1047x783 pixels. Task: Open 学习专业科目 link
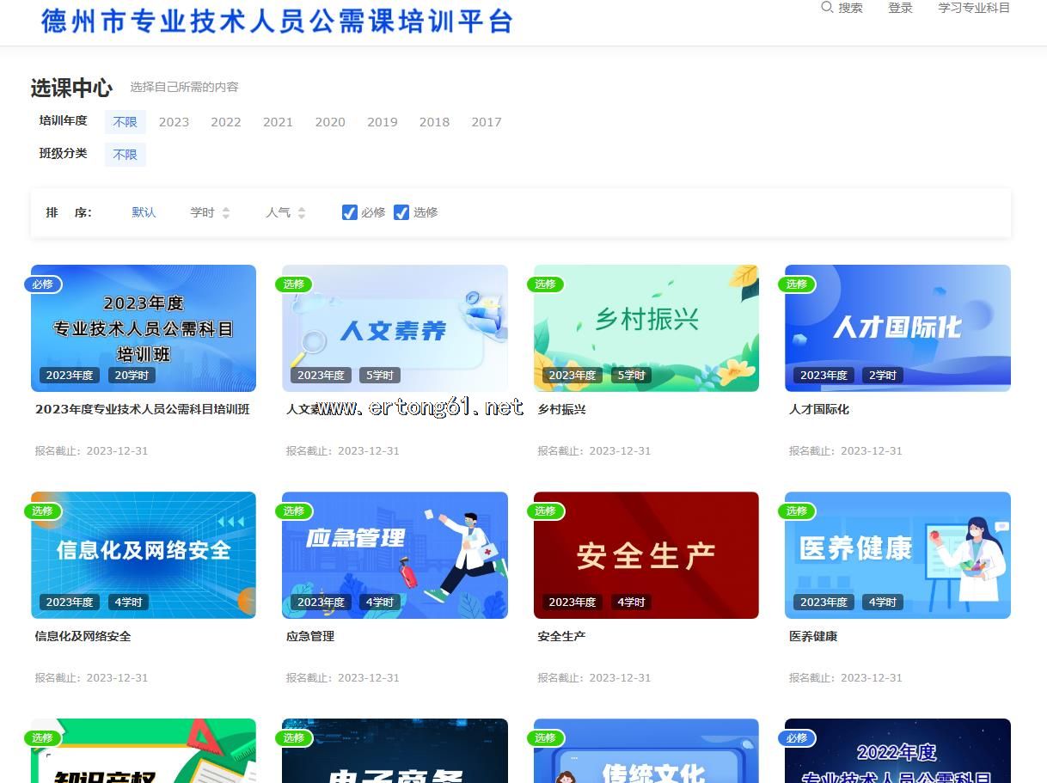[974, 8]
